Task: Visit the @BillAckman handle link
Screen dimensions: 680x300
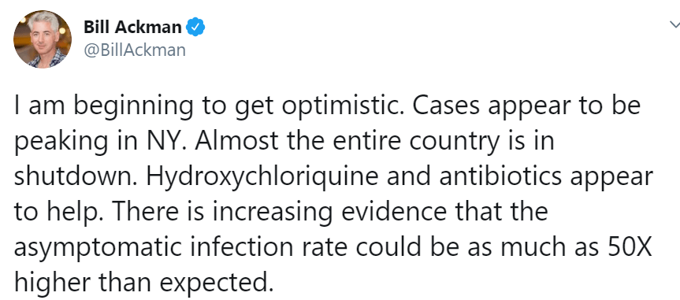Action: click(x=135, y=50)
